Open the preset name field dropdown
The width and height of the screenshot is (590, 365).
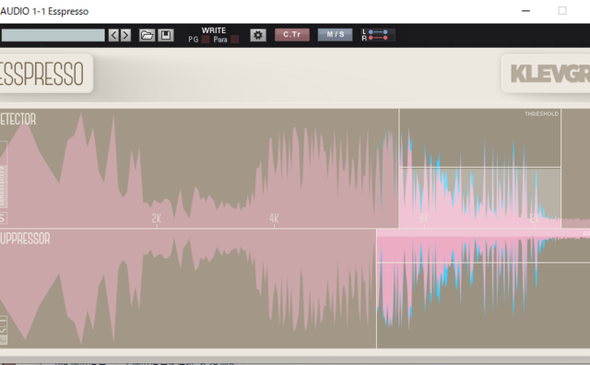coord(53,35)
